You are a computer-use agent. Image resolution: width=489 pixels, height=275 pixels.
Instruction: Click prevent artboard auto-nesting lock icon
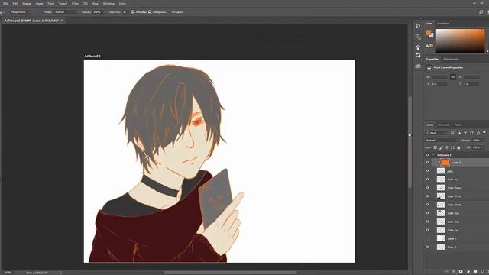coord(452,147)
